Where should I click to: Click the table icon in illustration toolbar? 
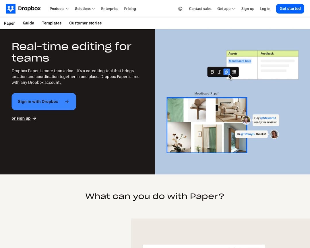click(x=234, y=72)
